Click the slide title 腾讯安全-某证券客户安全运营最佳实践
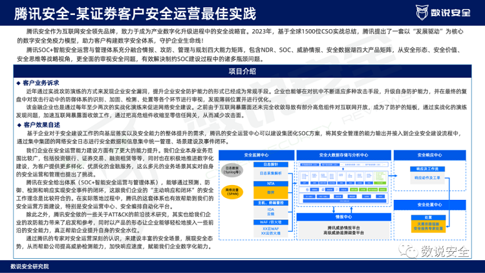The height and width of the screenshot is (273, 485). 129,13
